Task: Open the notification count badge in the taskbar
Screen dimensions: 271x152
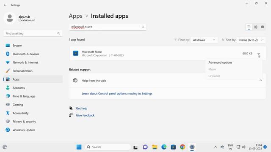Action: pyautogui.click(x=265, y=147)
